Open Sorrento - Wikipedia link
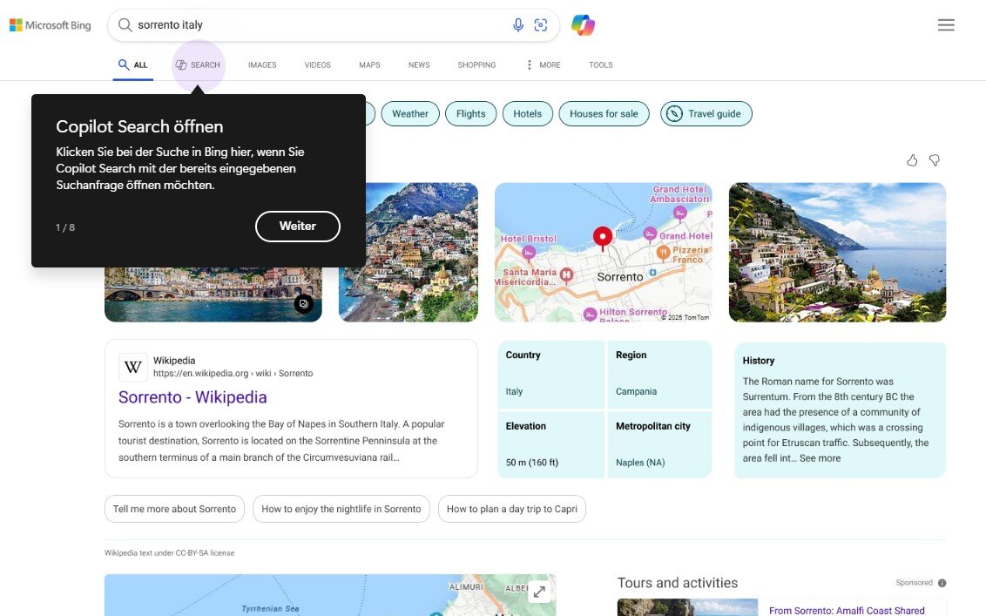 click(x=192, y=397)
